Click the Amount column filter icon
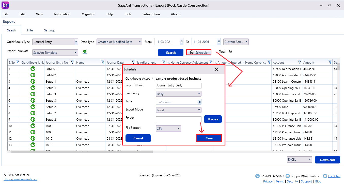344x184 pixels. [330, 62]
